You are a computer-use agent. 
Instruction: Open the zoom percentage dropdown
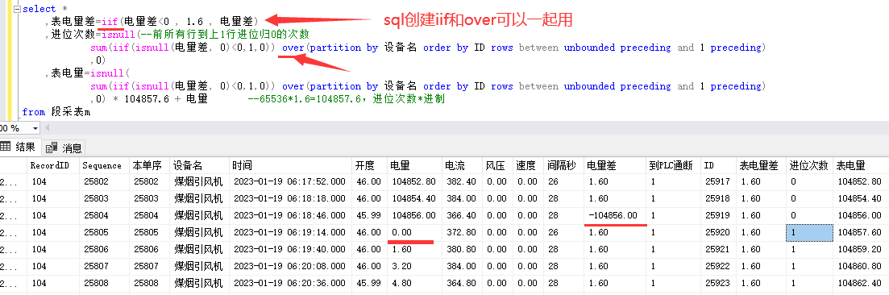pos(35,128)
